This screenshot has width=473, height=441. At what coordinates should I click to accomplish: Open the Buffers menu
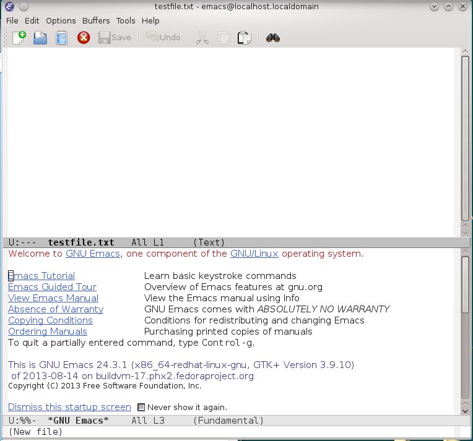point(96,21)
